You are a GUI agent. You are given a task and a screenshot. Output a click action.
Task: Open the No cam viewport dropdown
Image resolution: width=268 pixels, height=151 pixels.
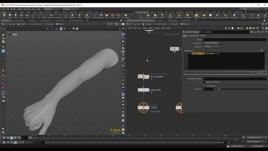(x=116, y=33)
